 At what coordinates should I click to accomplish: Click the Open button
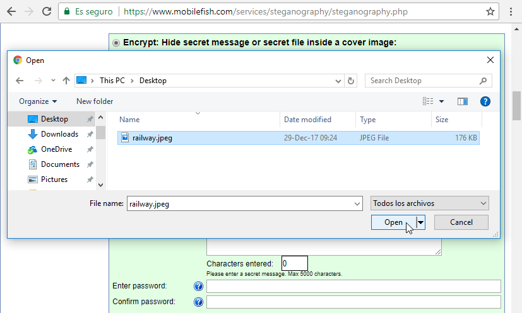393,222
